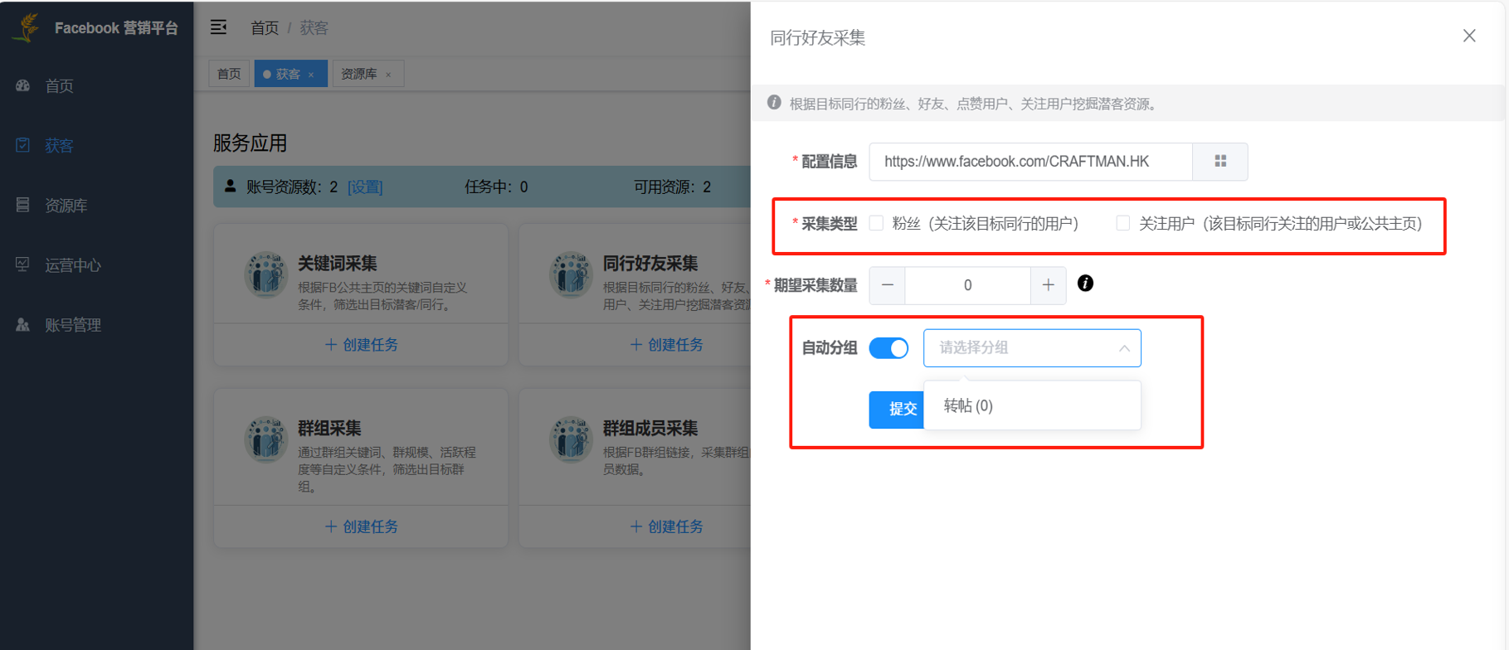Screen dimensions: 1509x650
Task: Switch to the 首页 tab
Action: coord(229,74)
